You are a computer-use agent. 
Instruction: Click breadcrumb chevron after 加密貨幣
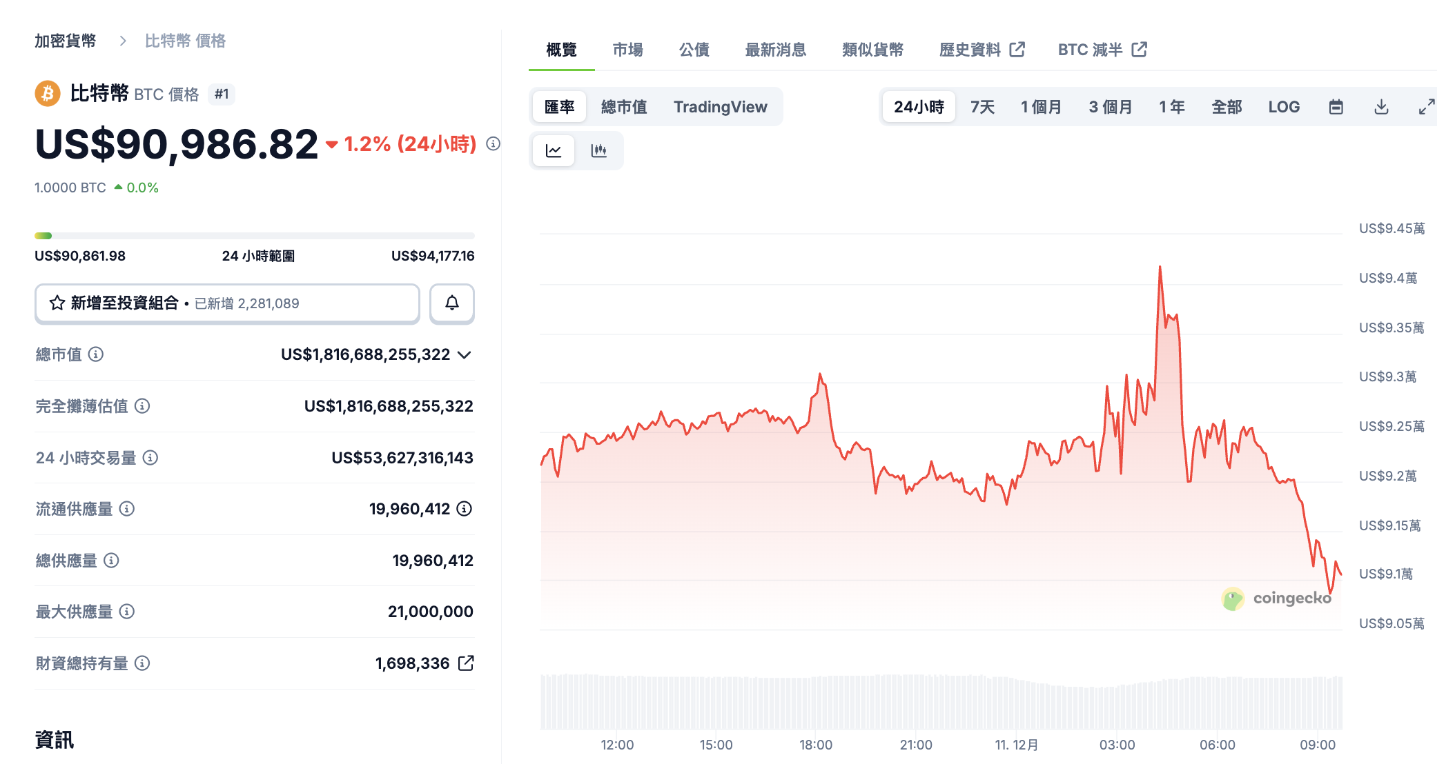click(123, 41)
